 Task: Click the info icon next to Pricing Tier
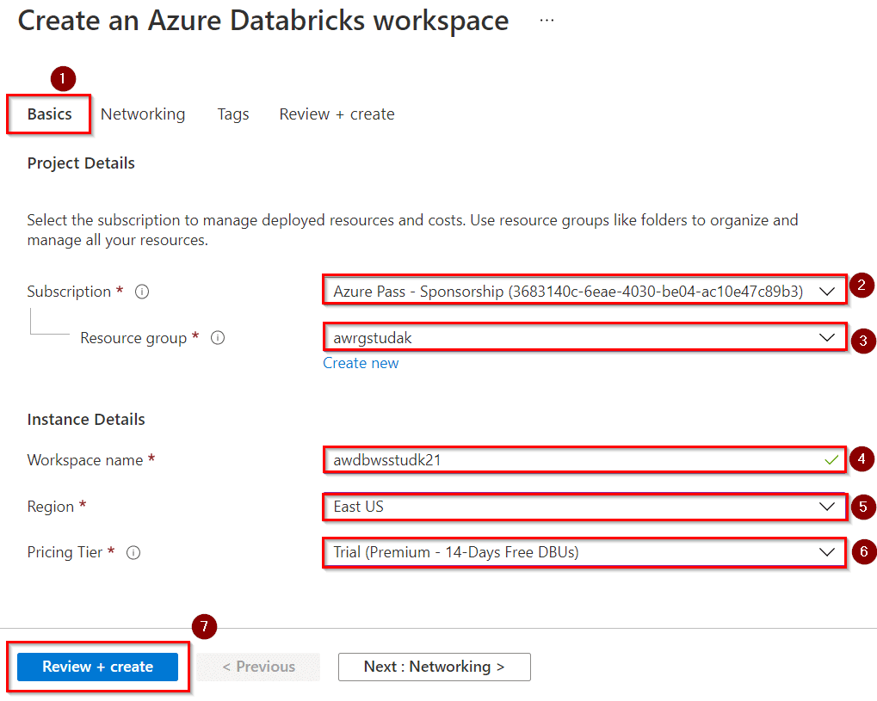[133, 553]
